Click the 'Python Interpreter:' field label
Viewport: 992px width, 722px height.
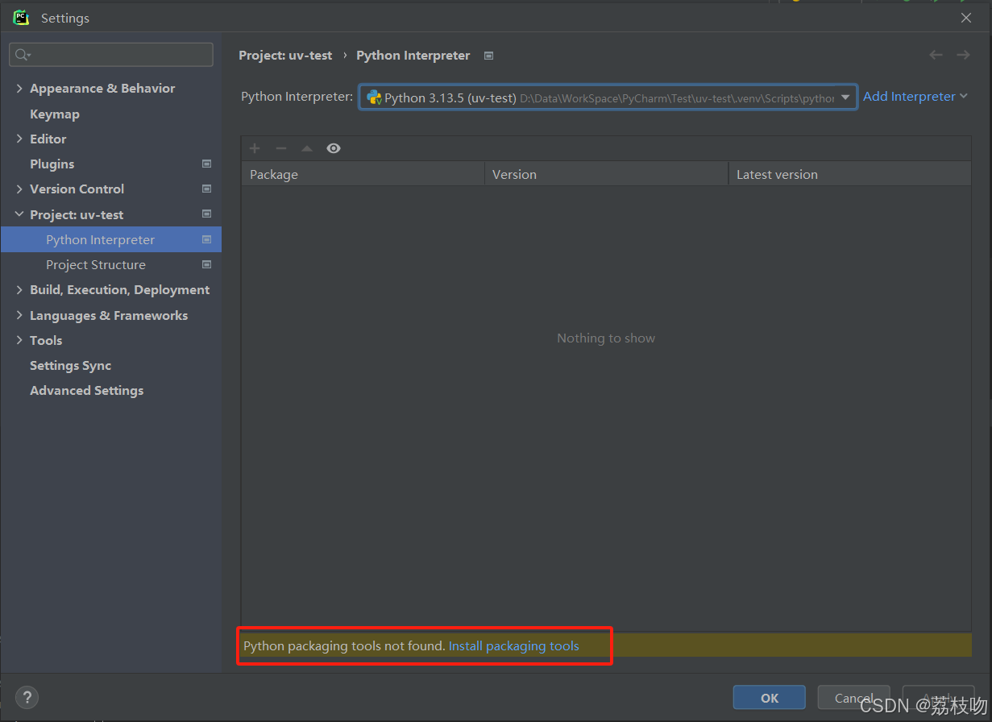pyautogui.click(x=297, y=97)
